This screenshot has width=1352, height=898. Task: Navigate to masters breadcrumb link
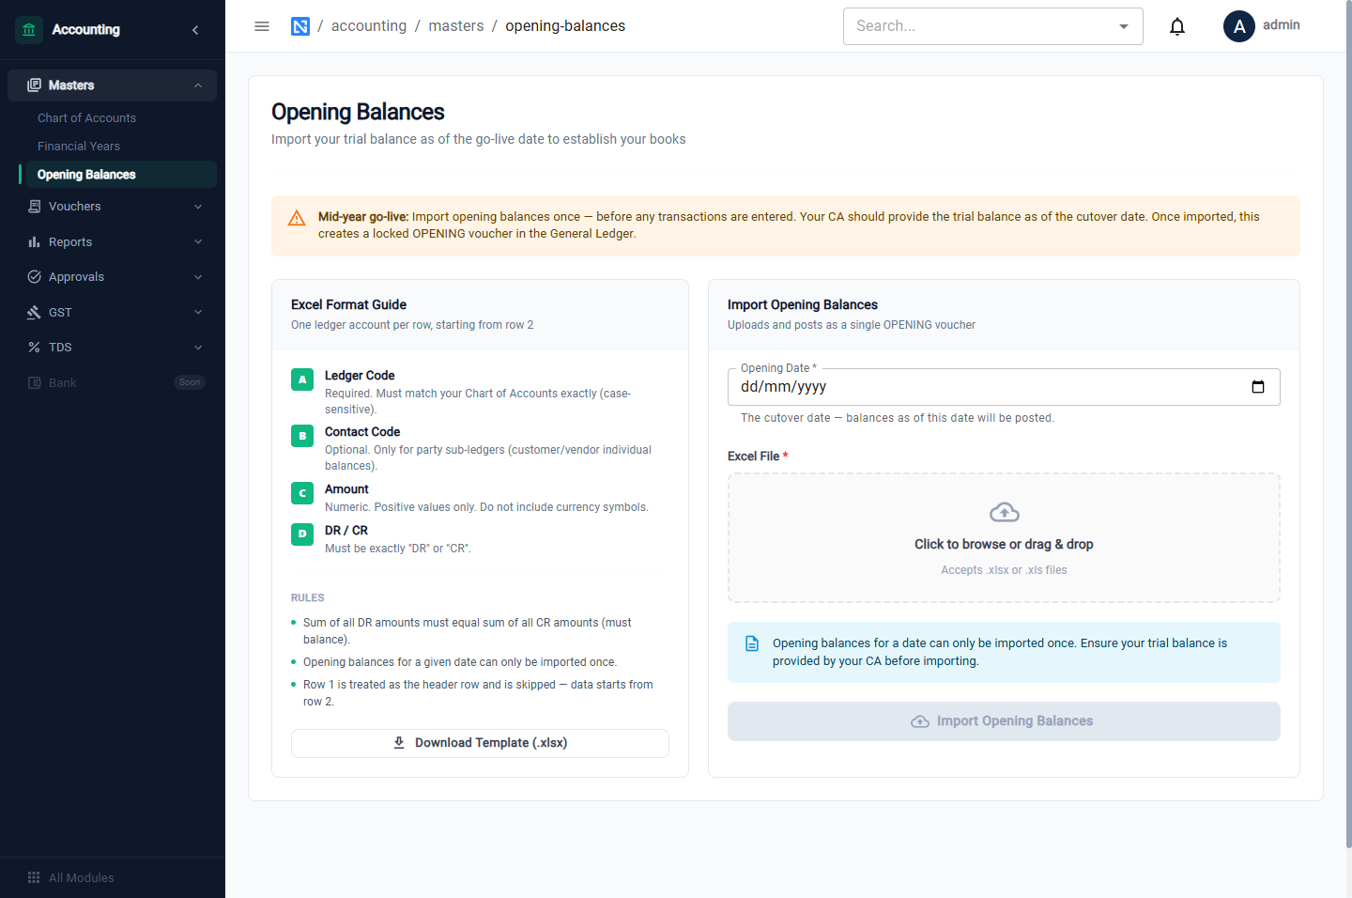point(456,26)
